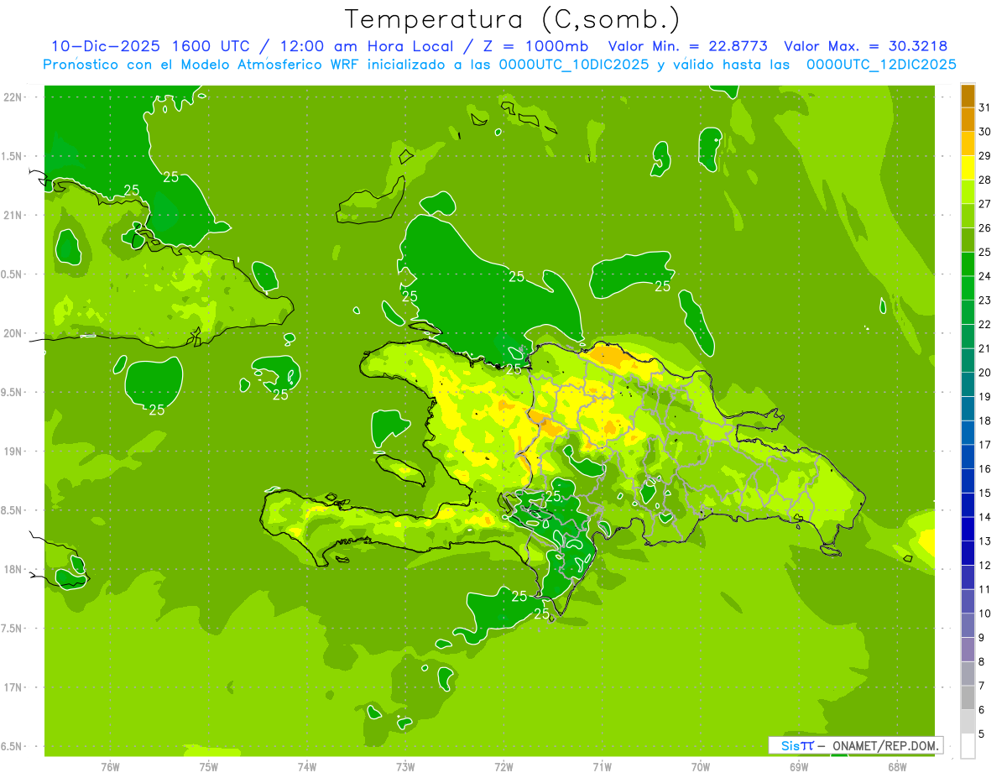Screen dimensions: 1007x778
Task: Click the "71W" longitude axis label
Action: pyautogui.click(x=602, y=767)
